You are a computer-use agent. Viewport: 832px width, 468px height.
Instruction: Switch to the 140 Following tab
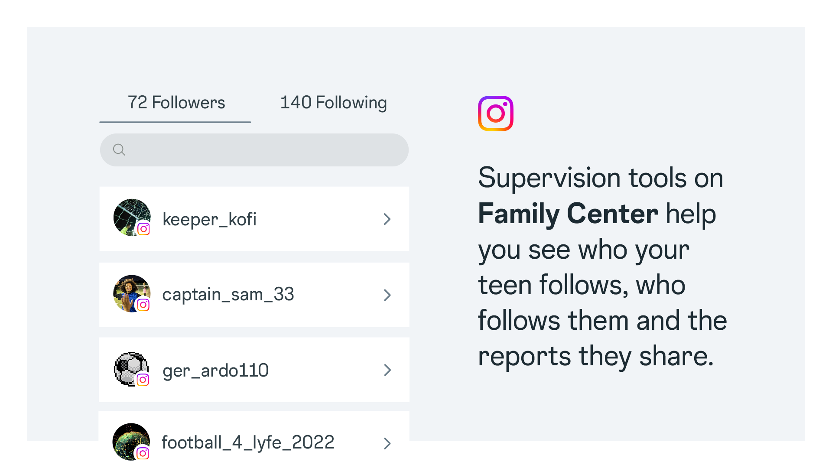[x=333, y=103]
